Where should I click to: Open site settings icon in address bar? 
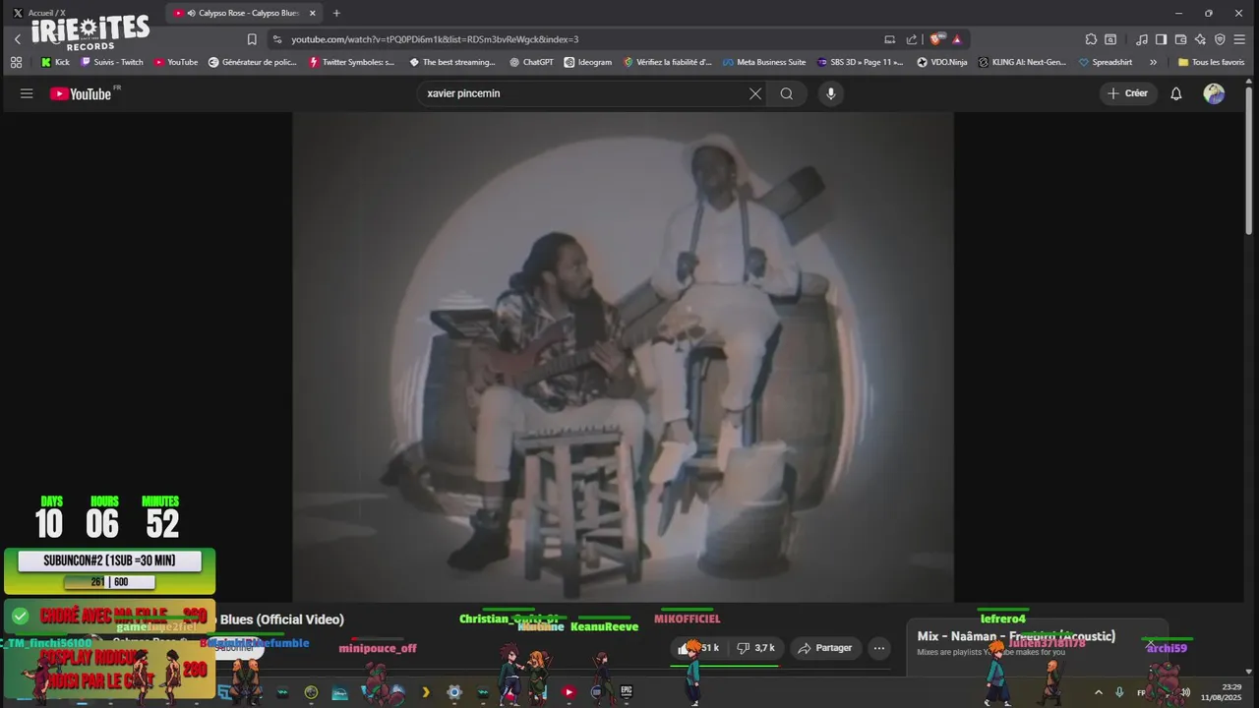point(277,39)
